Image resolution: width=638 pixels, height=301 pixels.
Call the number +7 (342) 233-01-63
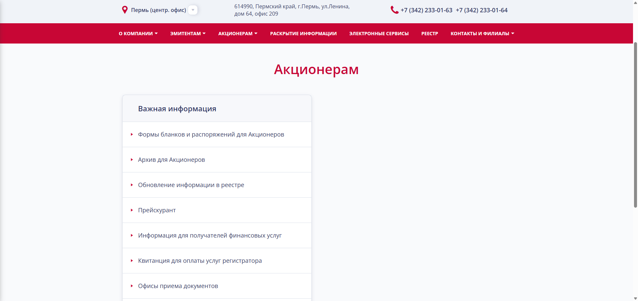426,10
